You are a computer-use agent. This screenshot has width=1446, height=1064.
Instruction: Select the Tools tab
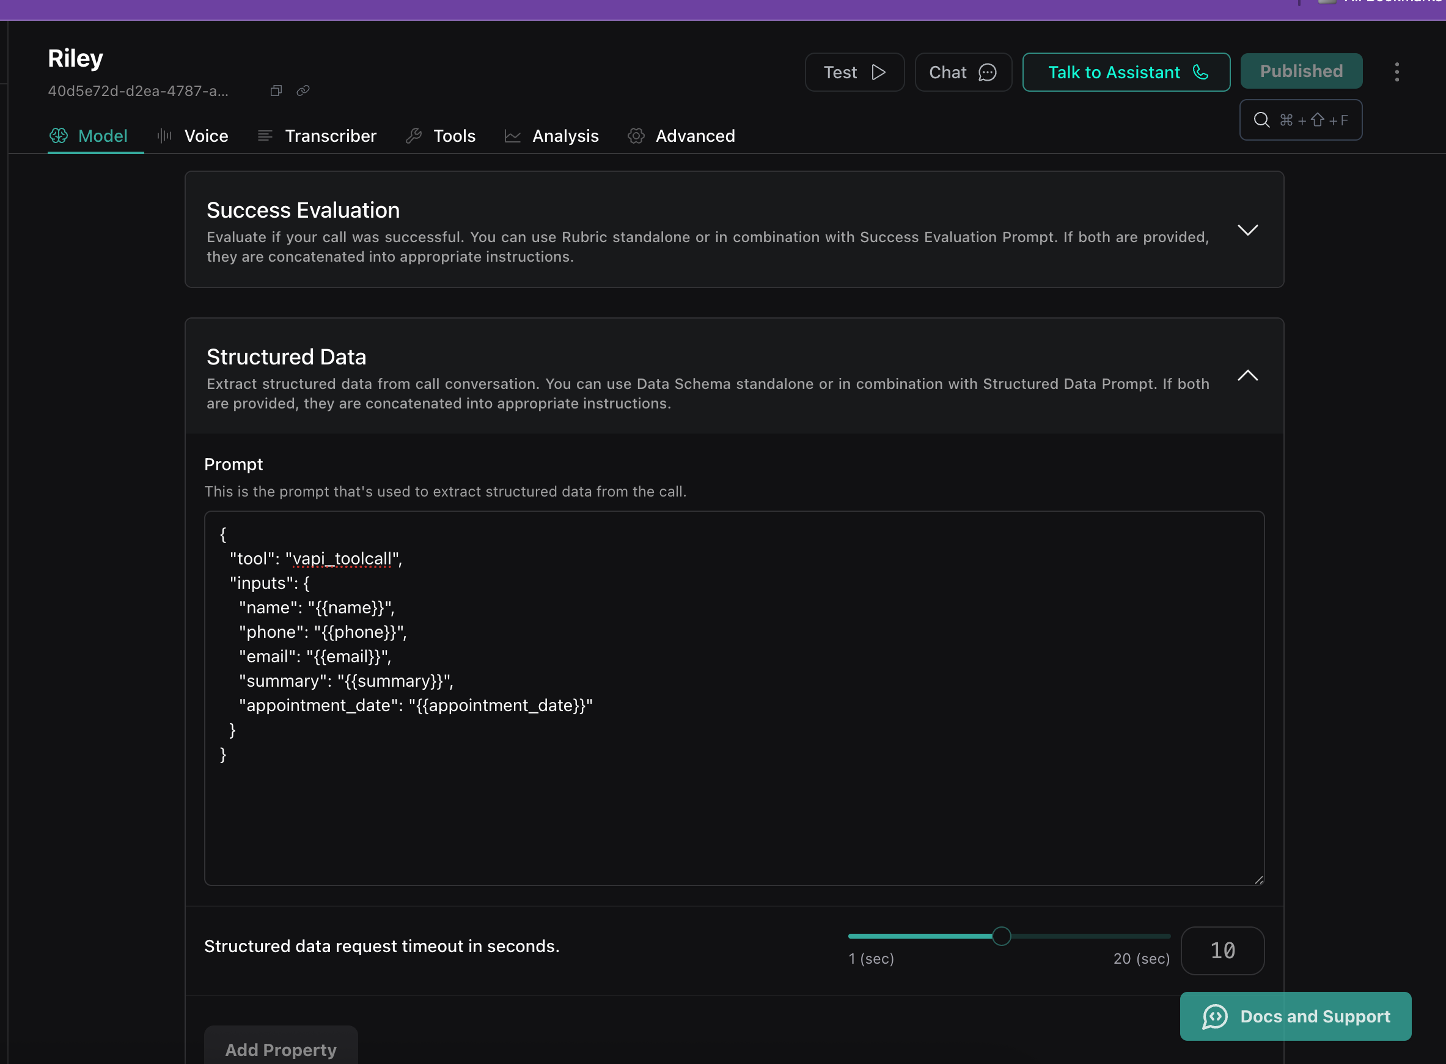[441, 136]
